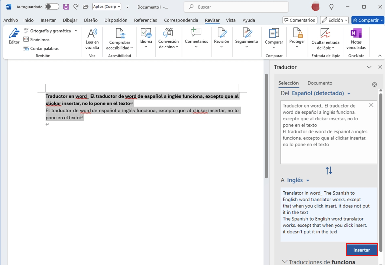
Task: Click the Comentarios button
Action: [300, 20]
